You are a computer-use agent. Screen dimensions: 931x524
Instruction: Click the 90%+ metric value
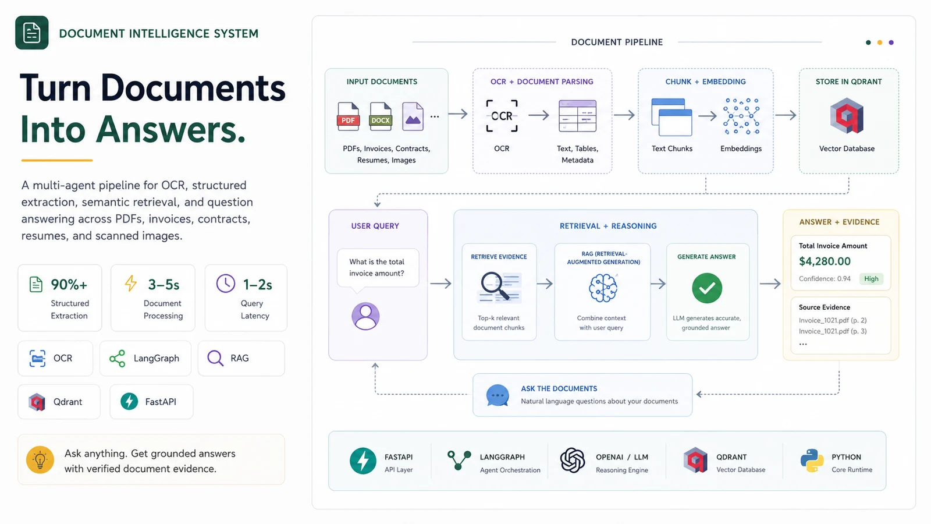tap(69, 285)
